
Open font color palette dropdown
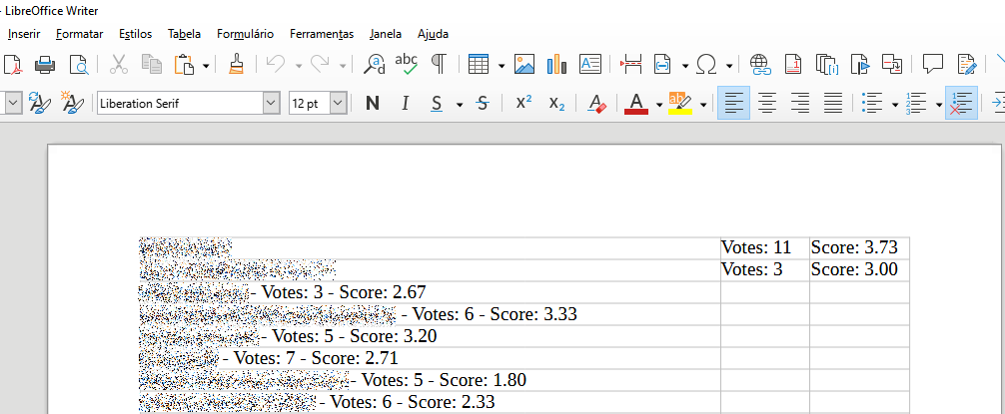tap(659, 105)
